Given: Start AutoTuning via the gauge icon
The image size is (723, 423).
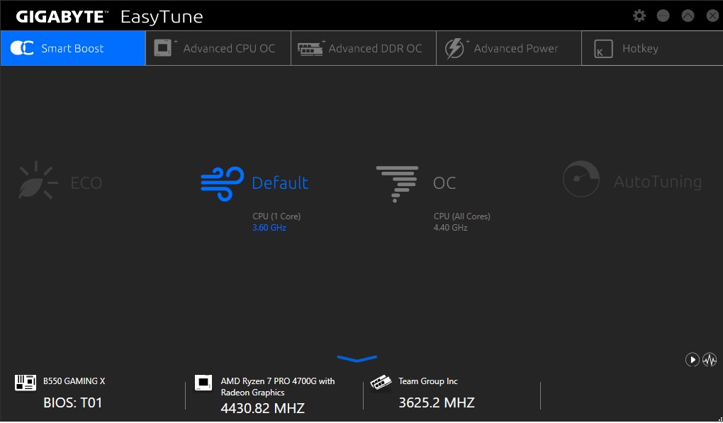Looking at the screenshot, I should click(581, 179).
